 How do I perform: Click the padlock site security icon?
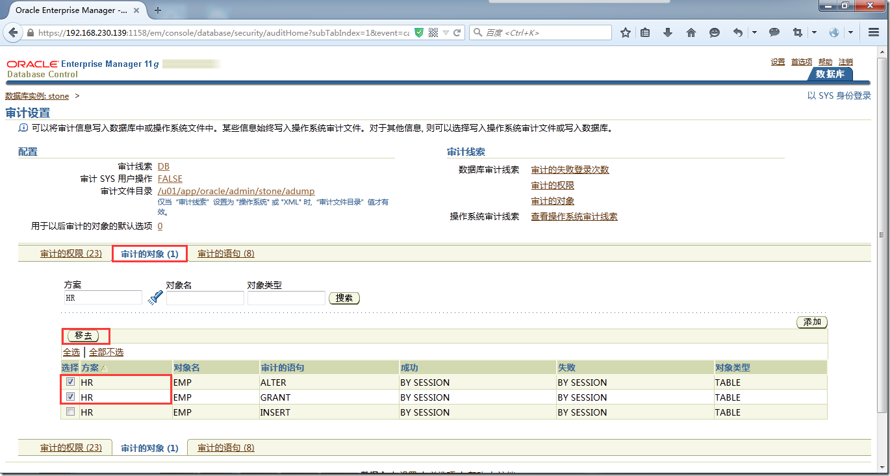click(31, 32)
